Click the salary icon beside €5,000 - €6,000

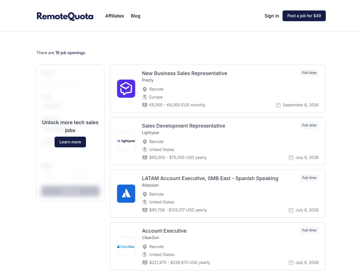coord(145,105)
